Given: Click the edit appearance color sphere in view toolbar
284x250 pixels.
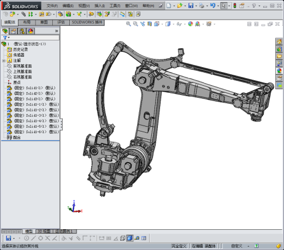Looking at the screenshot, I should [191, 24].
